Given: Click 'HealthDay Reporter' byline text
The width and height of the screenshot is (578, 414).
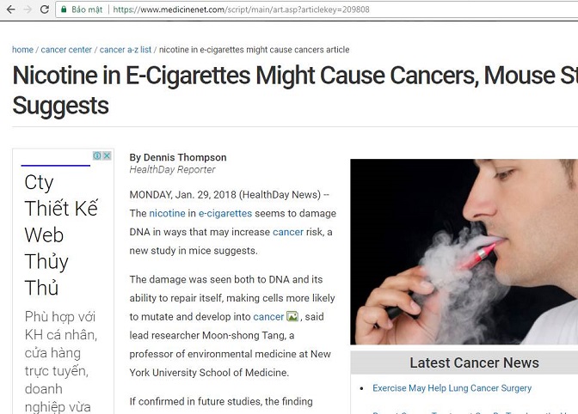Looking at the screenshot, I should pyautogui.click(x=172, y=170).
